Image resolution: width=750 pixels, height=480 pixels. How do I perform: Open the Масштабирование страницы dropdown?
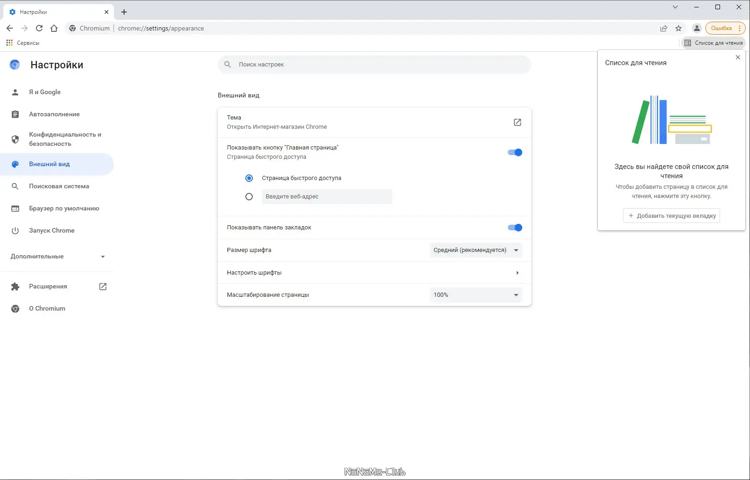coord(476,295)
